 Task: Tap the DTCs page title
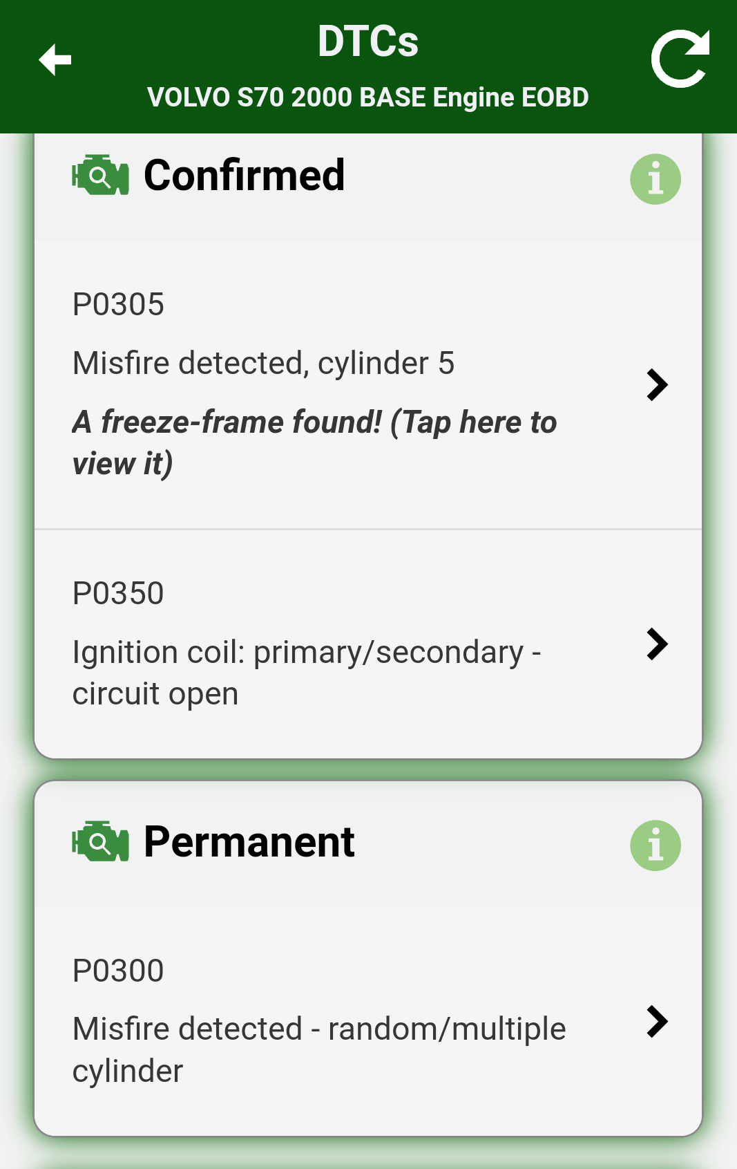point(368,41)
